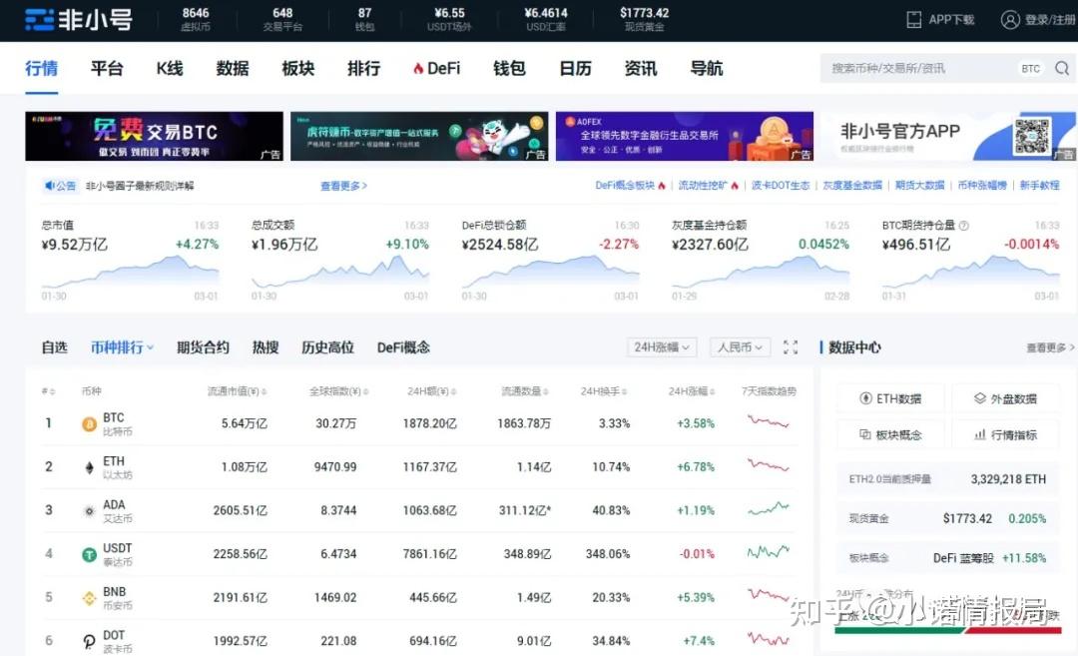Screen dimensions: 1078x656
Task: Click the 非小号圈子最新规则详解 announcement text
Action: click(x=140, y=186)
